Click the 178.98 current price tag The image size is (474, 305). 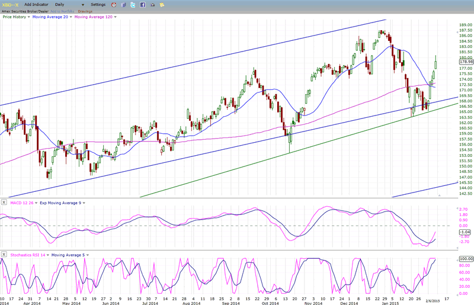tap(466, 62)
